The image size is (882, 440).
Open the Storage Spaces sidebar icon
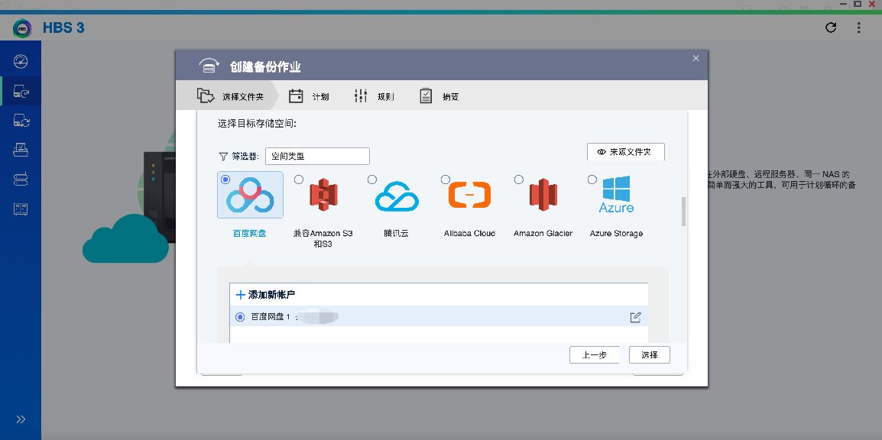[x=21, y=180]
